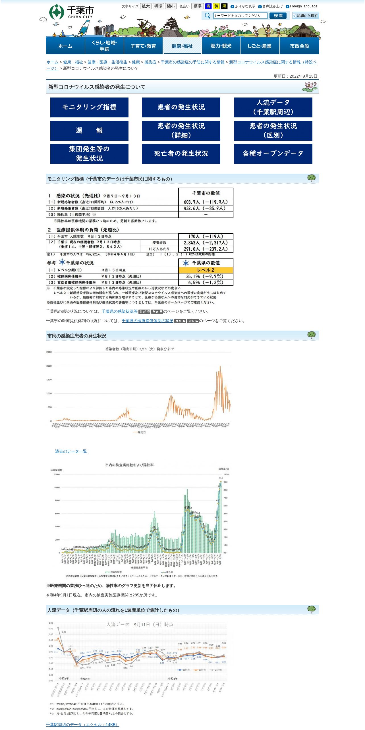Open the 過去のデータ一覧 link
This screenshot has height=730, width=365.
pyautogui.click(x=71, y=451)
